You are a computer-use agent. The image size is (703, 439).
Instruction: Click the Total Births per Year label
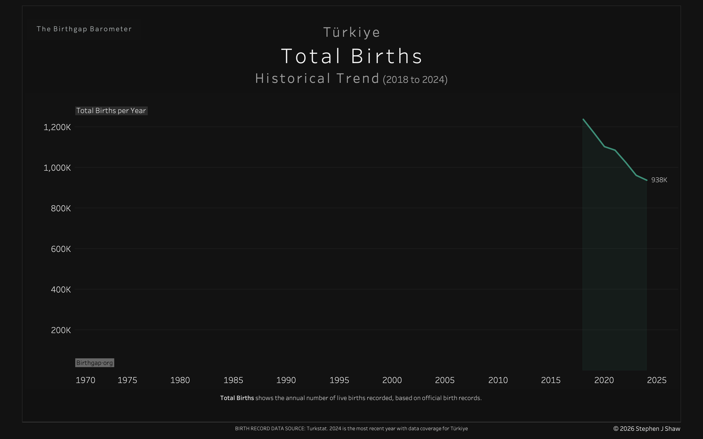click(111, 111)
